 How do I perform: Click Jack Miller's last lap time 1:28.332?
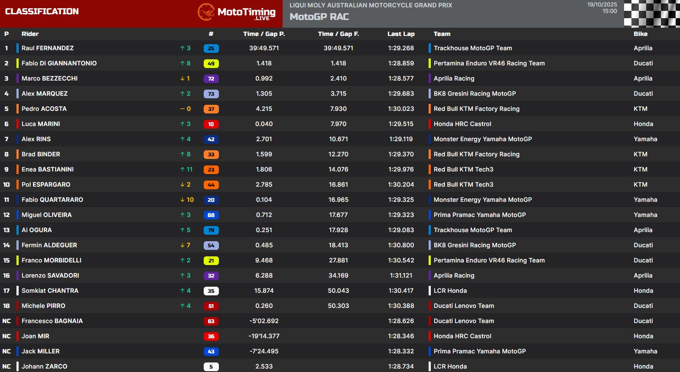click(x=401, y=351)
